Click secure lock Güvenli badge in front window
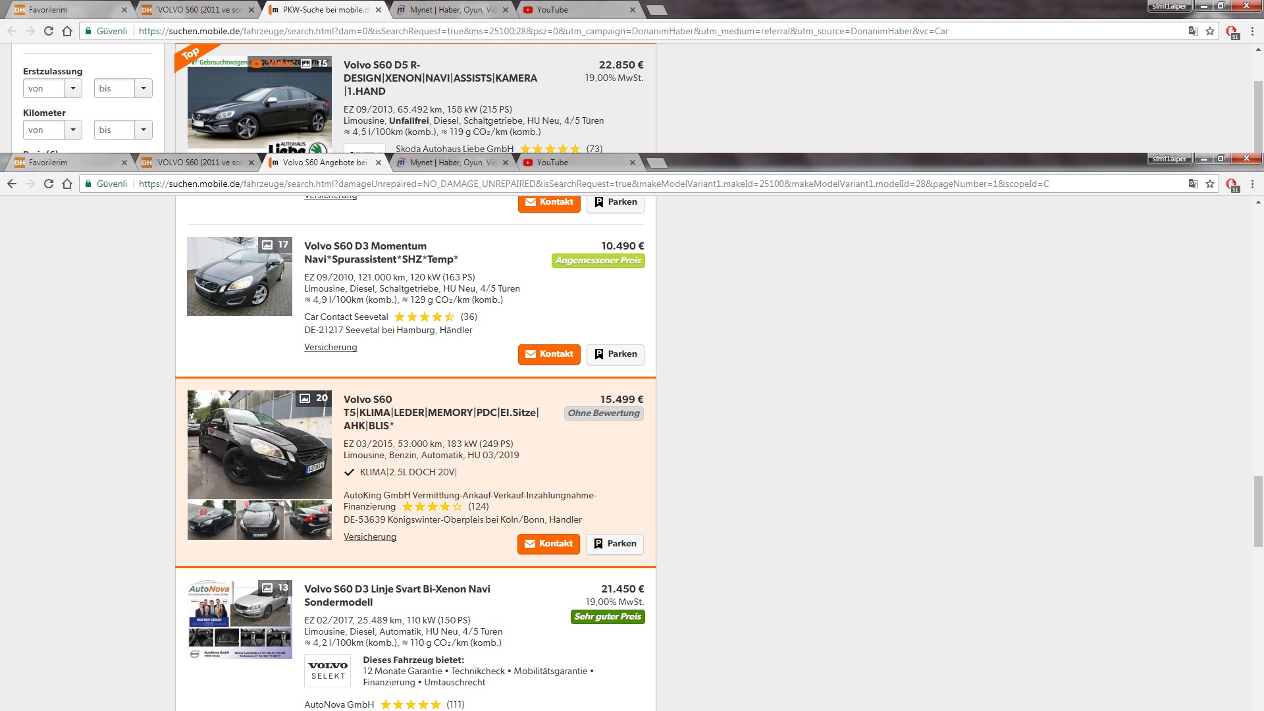Screen dimensions: 1264x711 [106, 184]
